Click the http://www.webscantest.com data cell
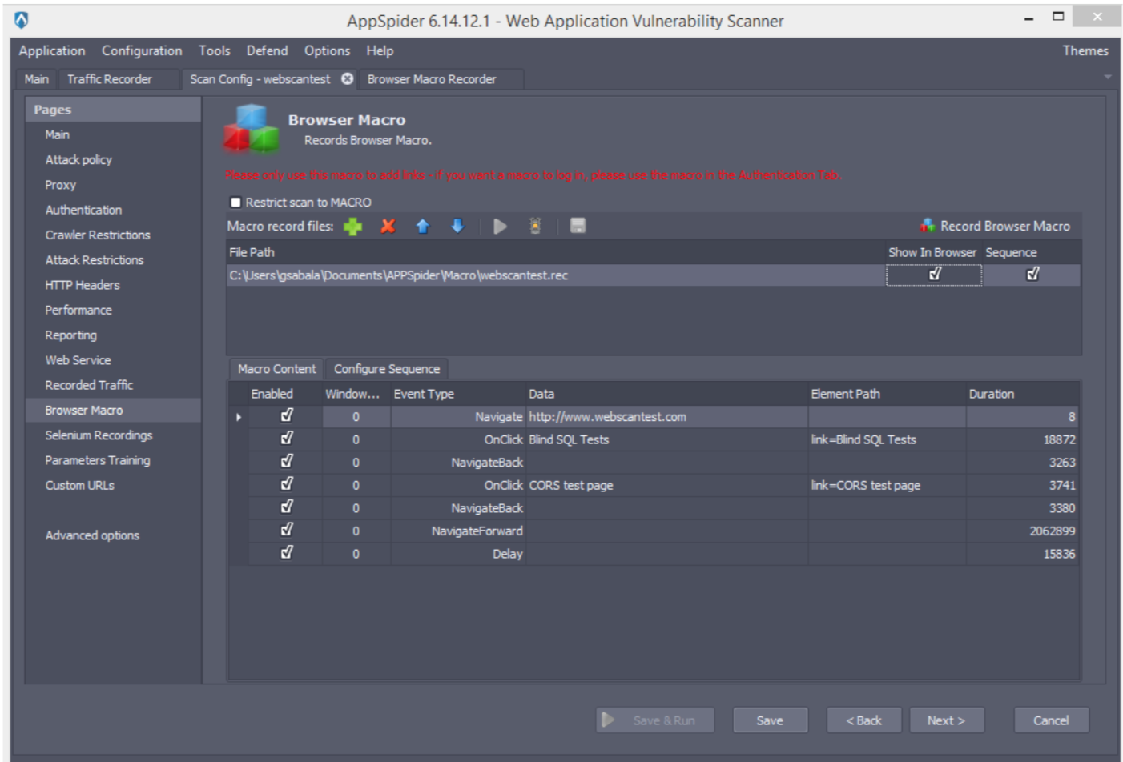1123x762 pixels. point(666,417)
